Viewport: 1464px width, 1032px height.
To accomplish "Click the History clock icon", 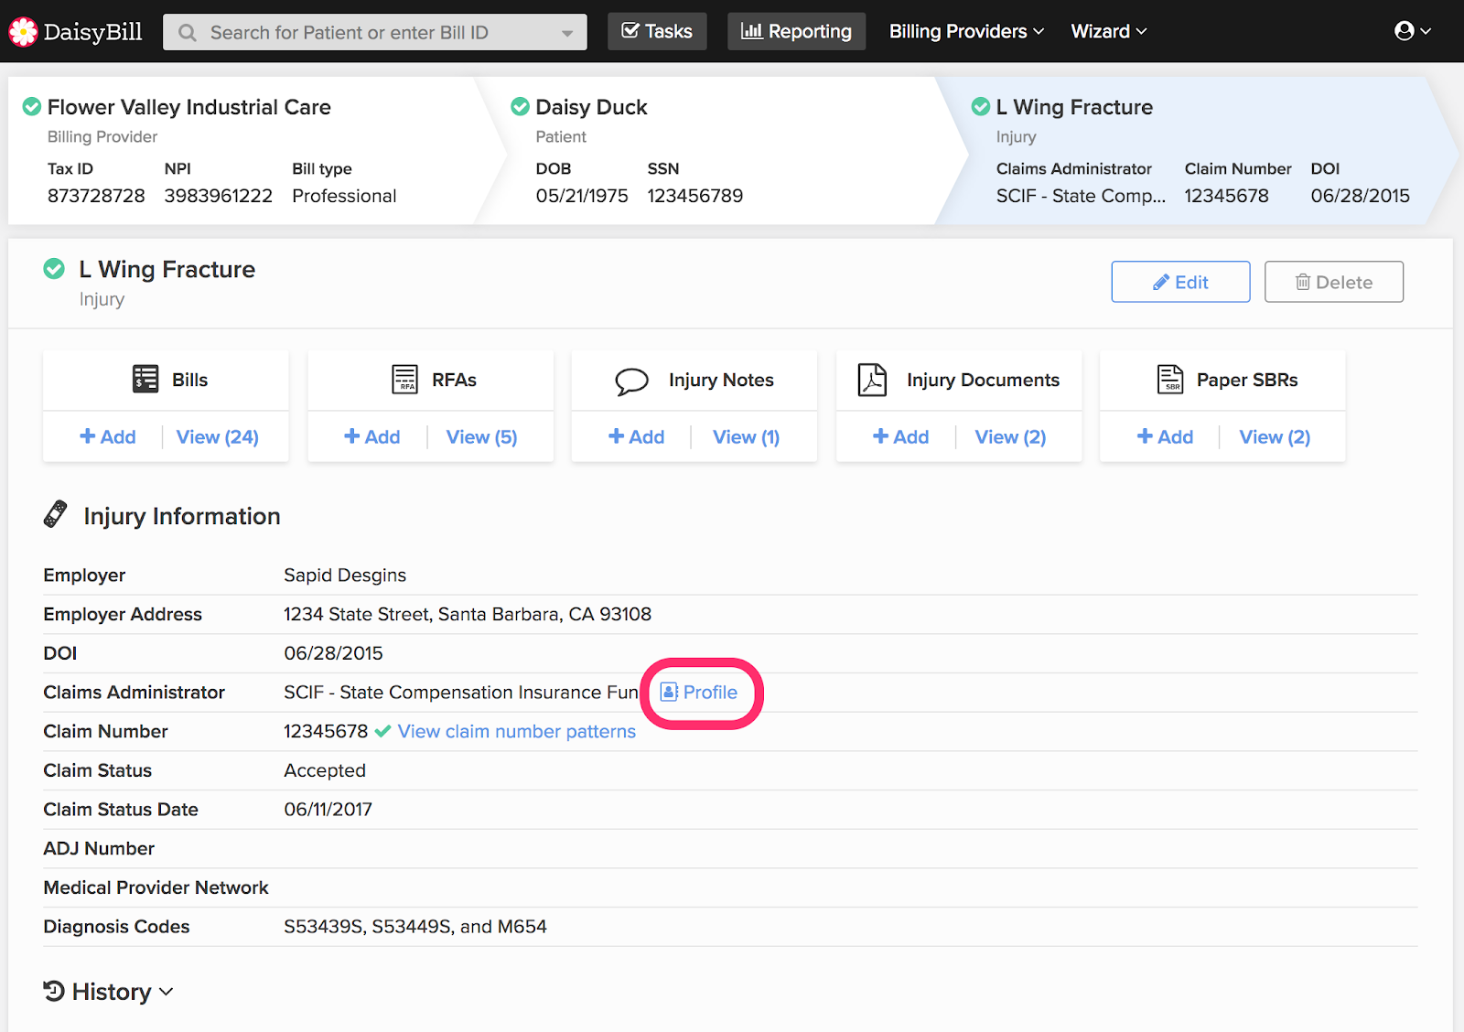I will click(54, 991).
